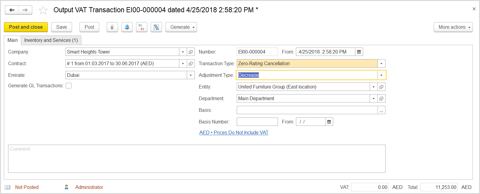This screenshot has width=480, height=194.
Task: Open the Department field record icon
Action: pyautogui.click(x=381, y=98)
